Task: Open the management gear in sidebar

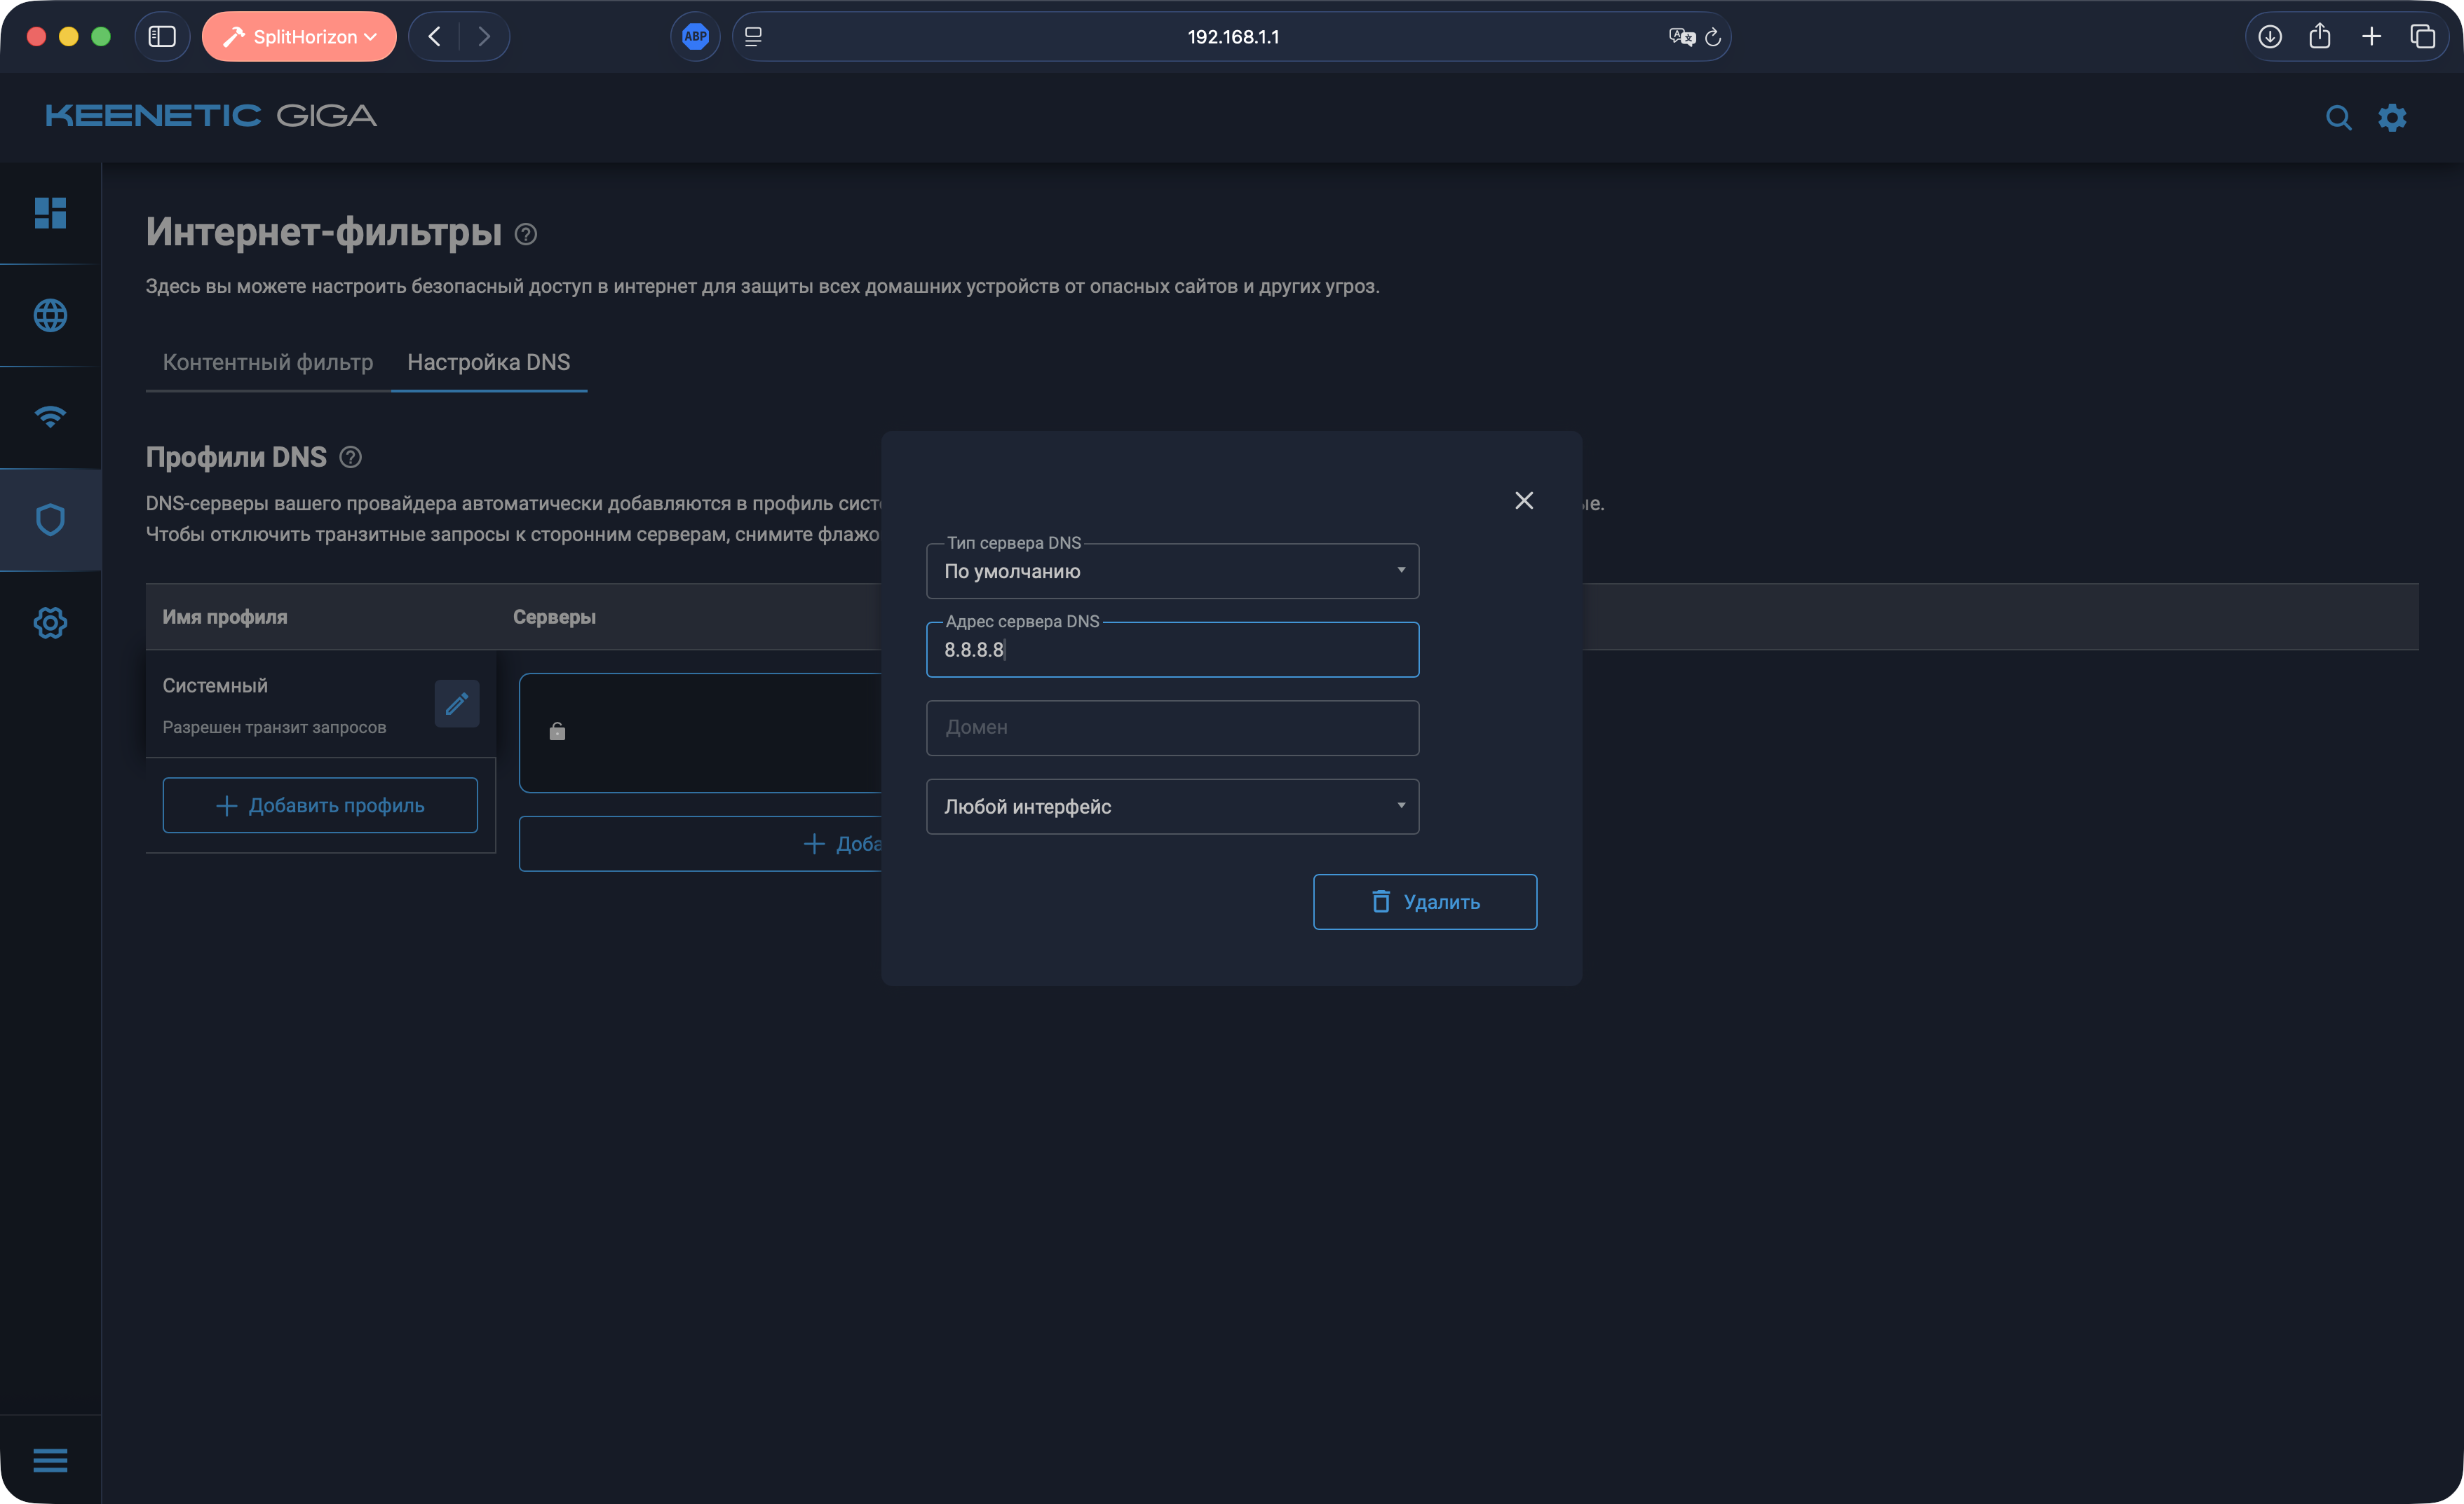Action: (50, 622)
